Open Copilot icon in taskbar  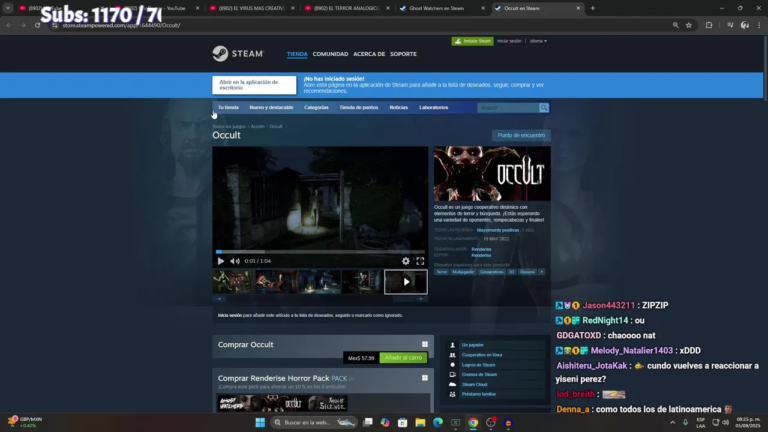point(385,422)
